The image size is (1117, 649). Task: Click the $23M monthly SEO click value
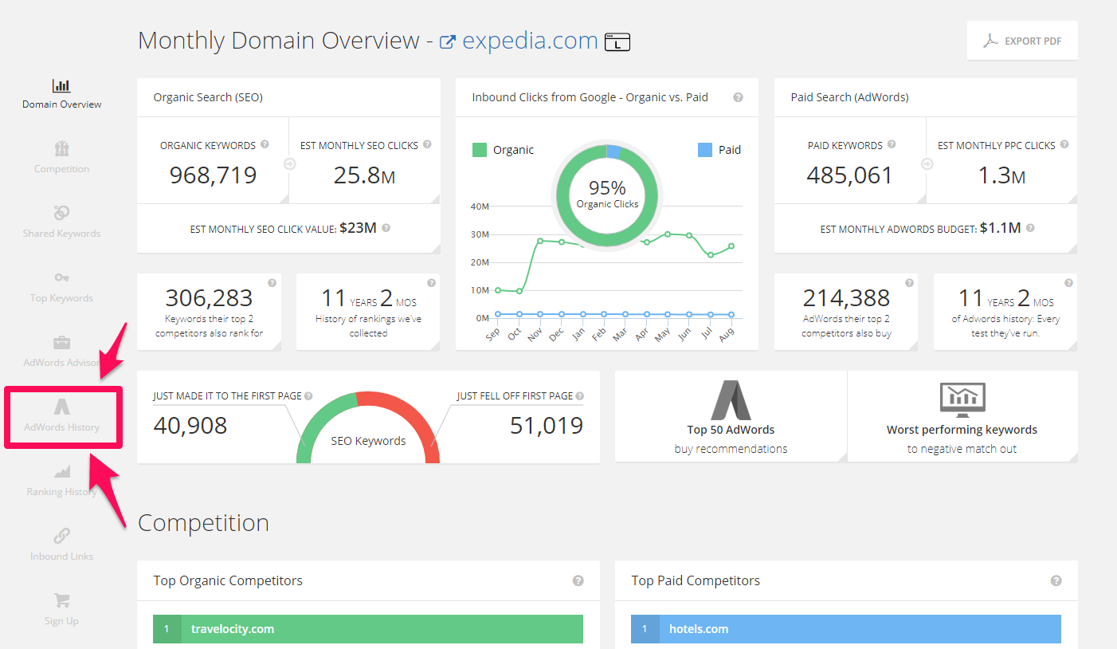pyautogui.click(x=358, y=228)
